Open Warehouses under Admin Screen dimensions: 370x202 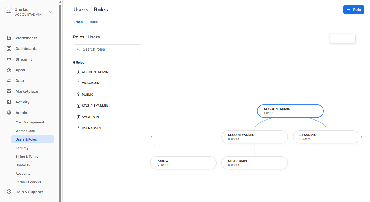[x=25, y=131]
